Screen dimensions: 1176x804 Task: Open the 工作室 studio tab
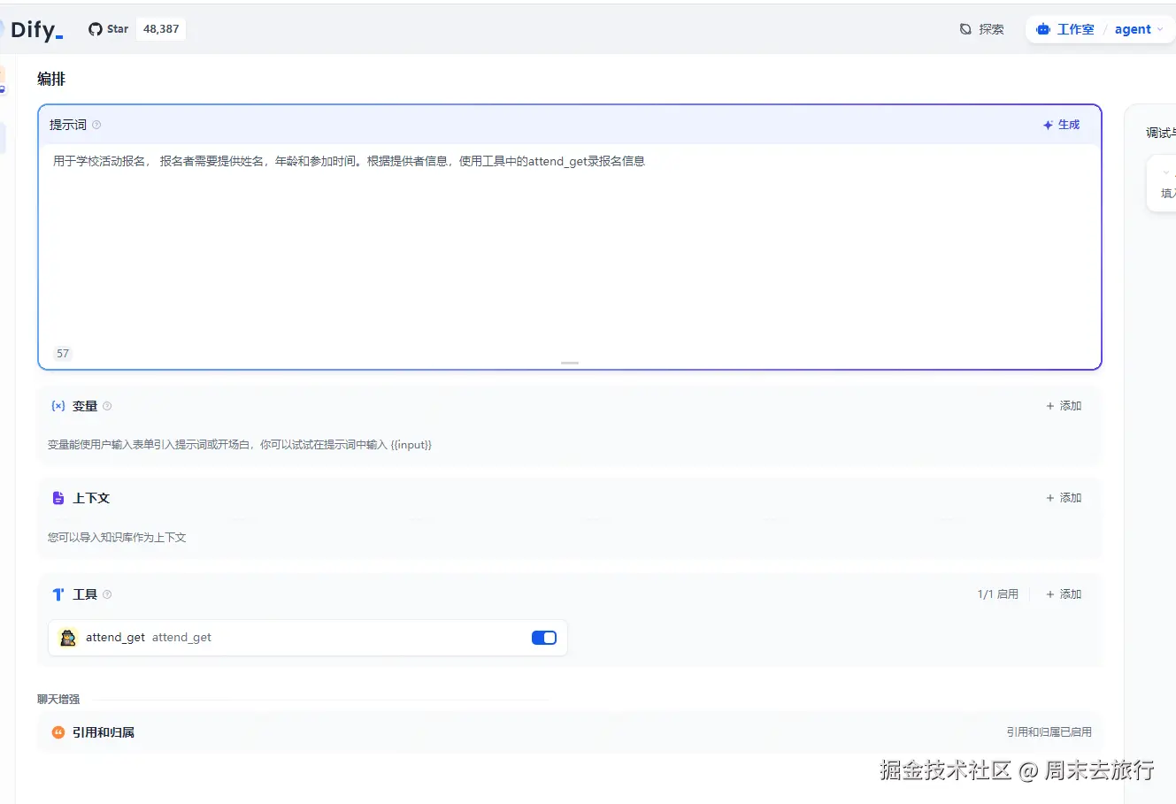(1065, 29)
